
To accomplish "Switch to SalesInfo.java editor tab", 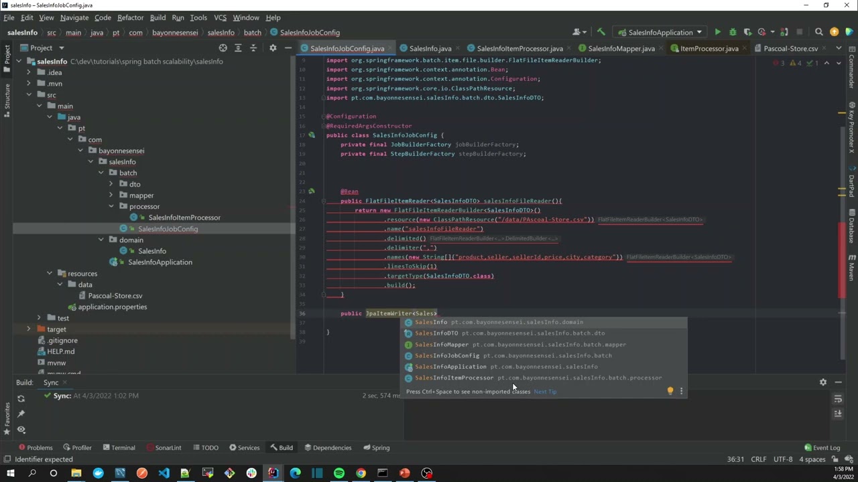I will pos(430,48).
